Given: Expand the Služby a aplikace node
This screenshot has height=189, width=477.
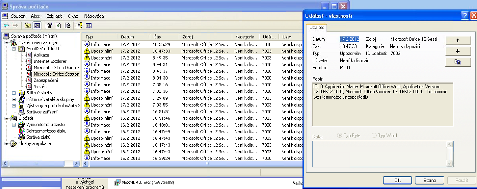Looking at the screenshot, I should pos(6,143).
